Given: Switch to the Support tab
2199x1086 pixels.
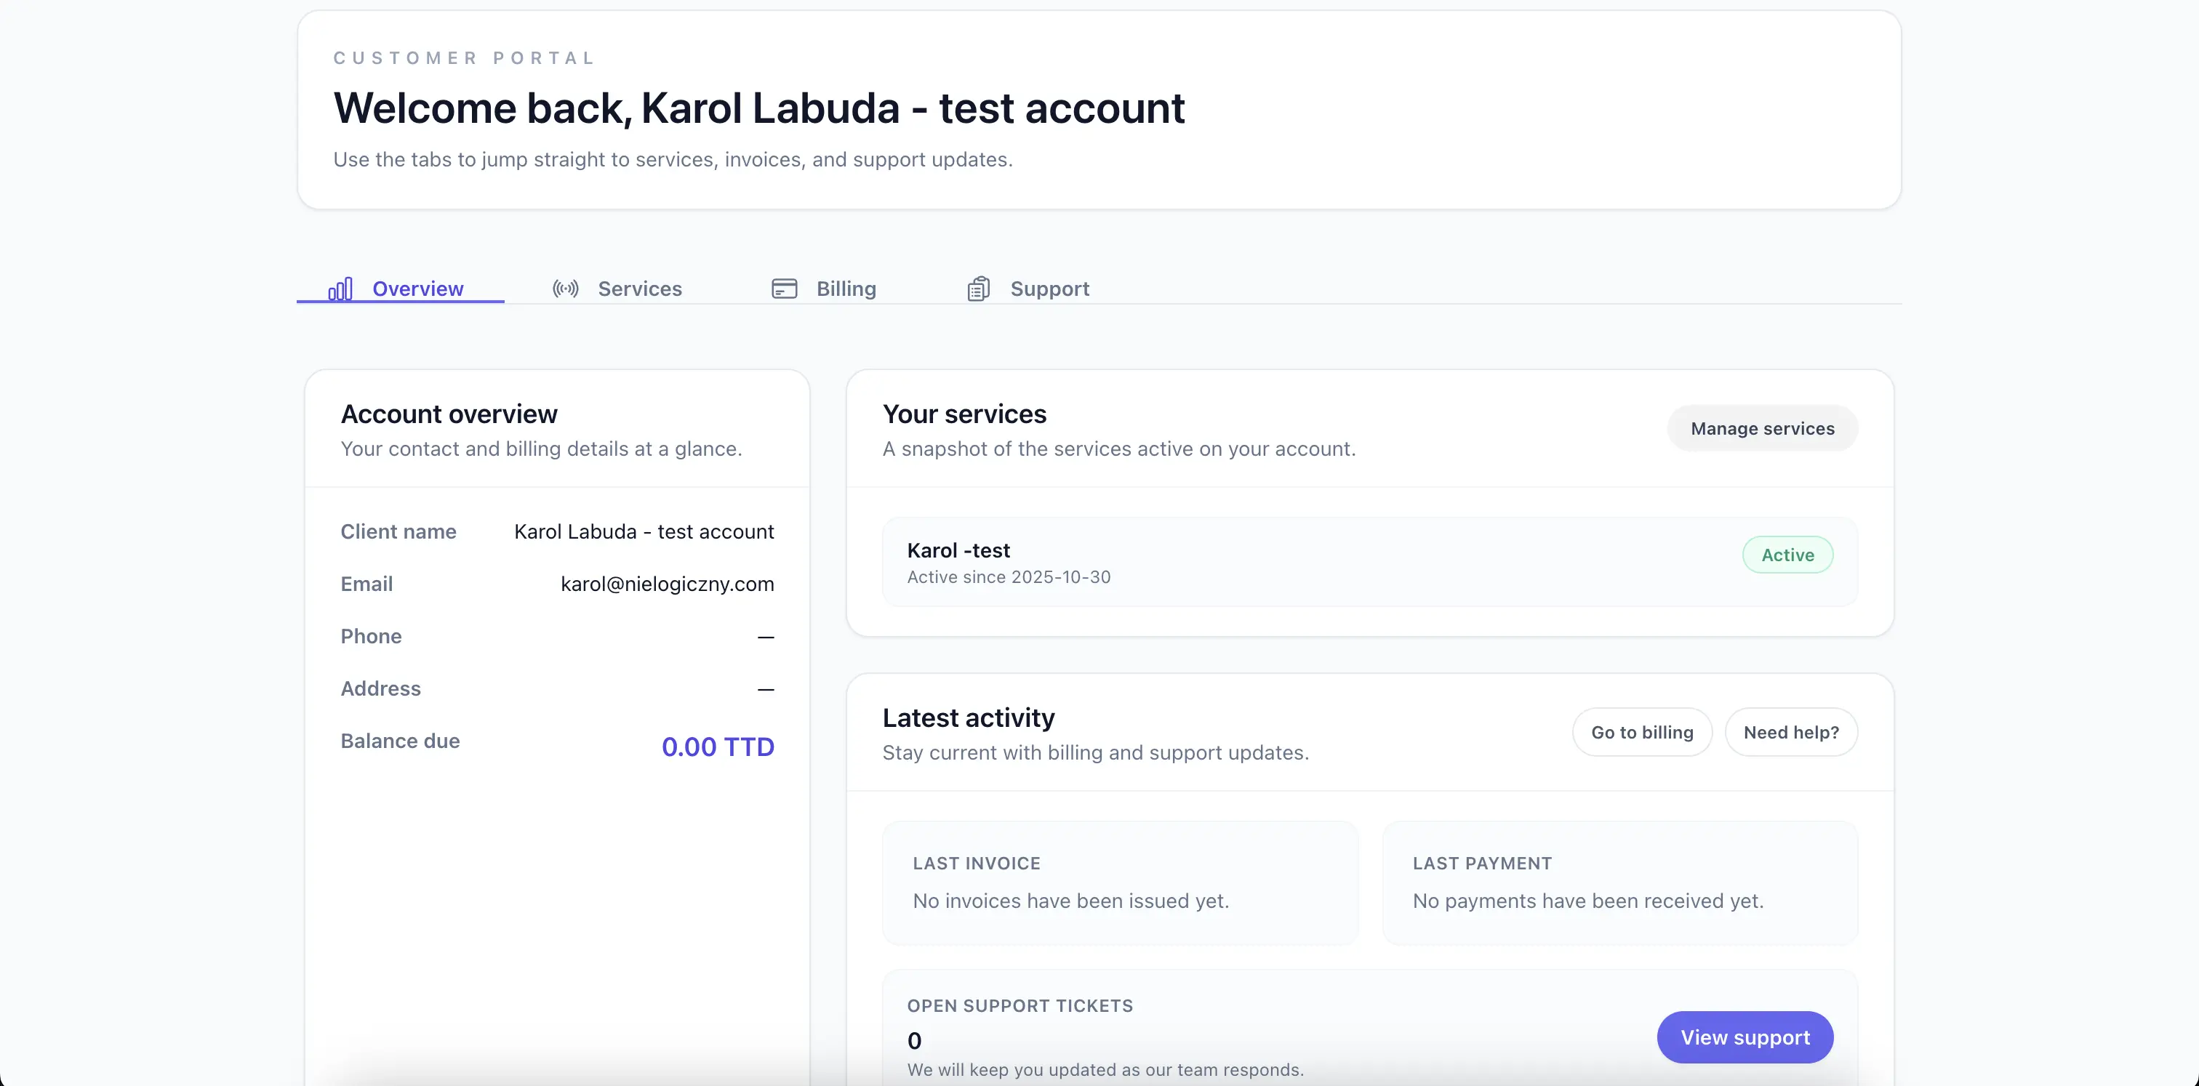Looking at the screenshot, I should (1050, 289).
